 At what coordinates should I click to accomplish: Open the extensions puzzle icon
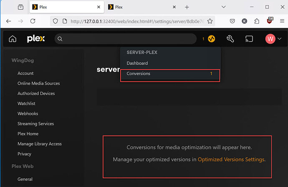pos(257,21)
